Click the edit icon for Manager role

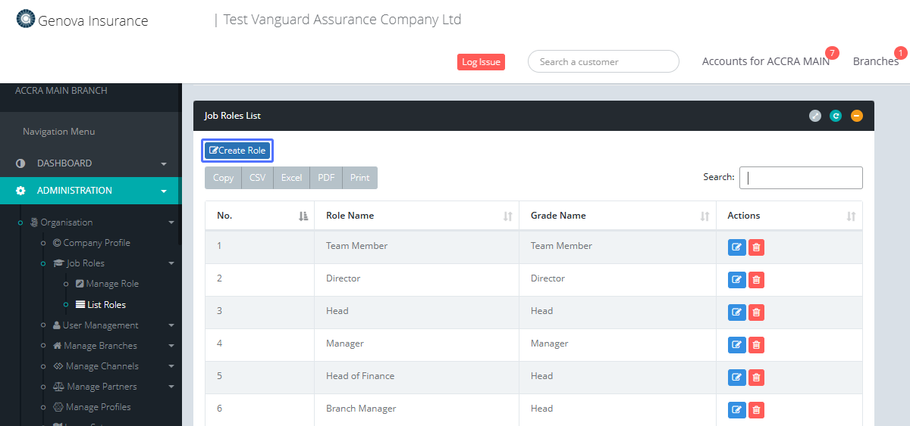click(x=736, y=345)
